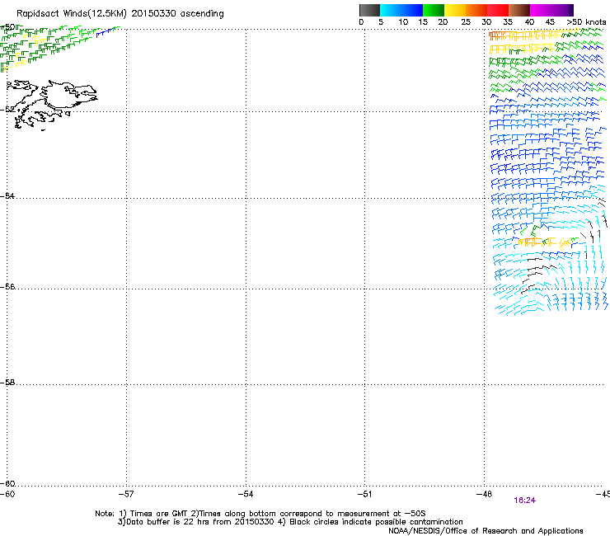Click the '-51' longitude label
The width and height of the screenshot is (610, 536).
tap(364, 494)
